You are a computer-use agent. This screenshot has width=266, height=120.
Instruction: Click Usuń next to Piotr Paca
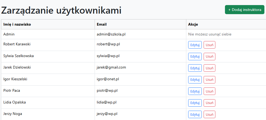pyautogui.click(x=209, y=91)
